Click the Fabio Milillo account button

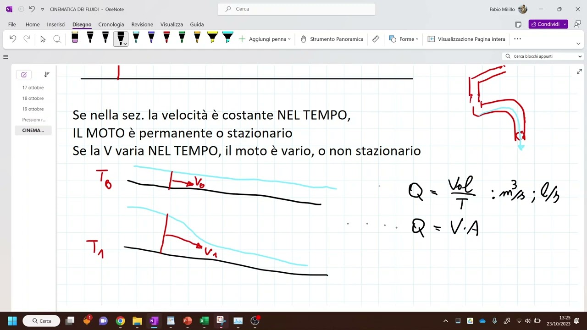pos(508,9)
